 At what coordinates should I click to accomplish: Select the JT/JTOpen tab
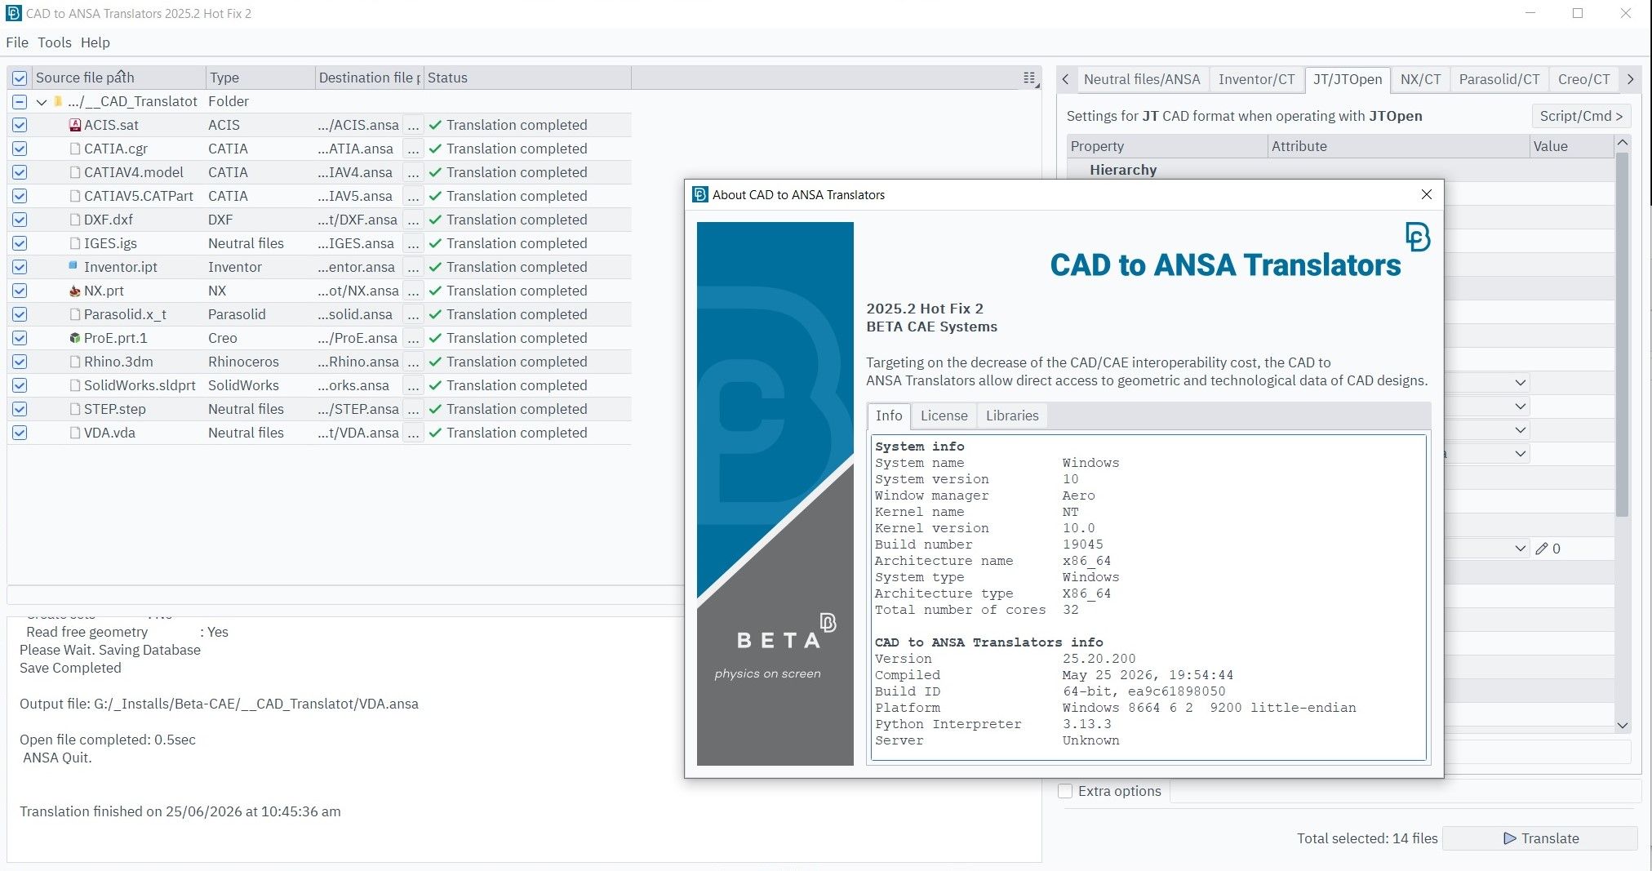tap(1348, 79)
